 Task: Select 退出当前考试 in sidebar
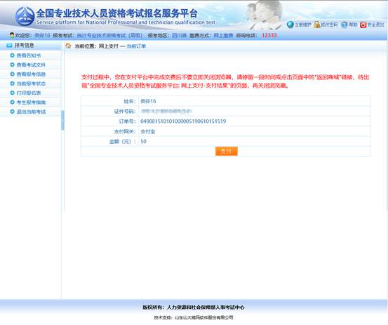pyautogui.click(x=31, y=112)
